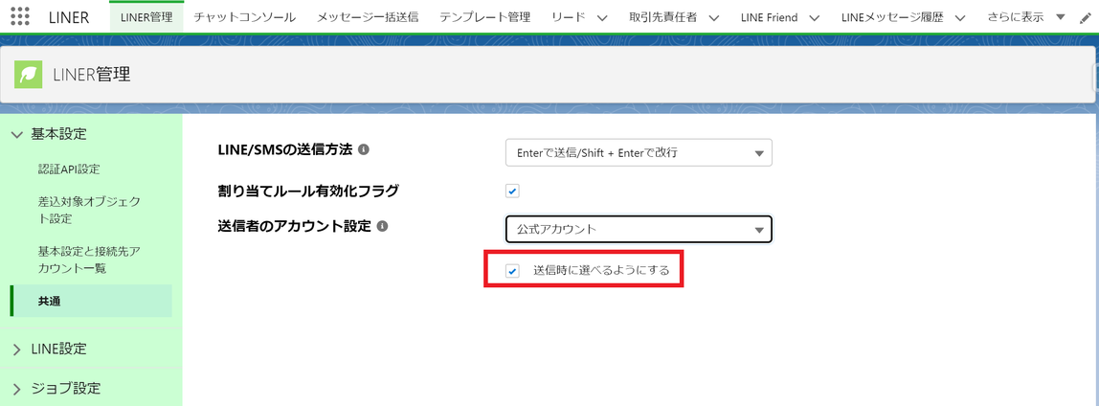The image size is (1099, 406).
Task: Open the メッセージ一括送信 tab
Action: point(368,17)
